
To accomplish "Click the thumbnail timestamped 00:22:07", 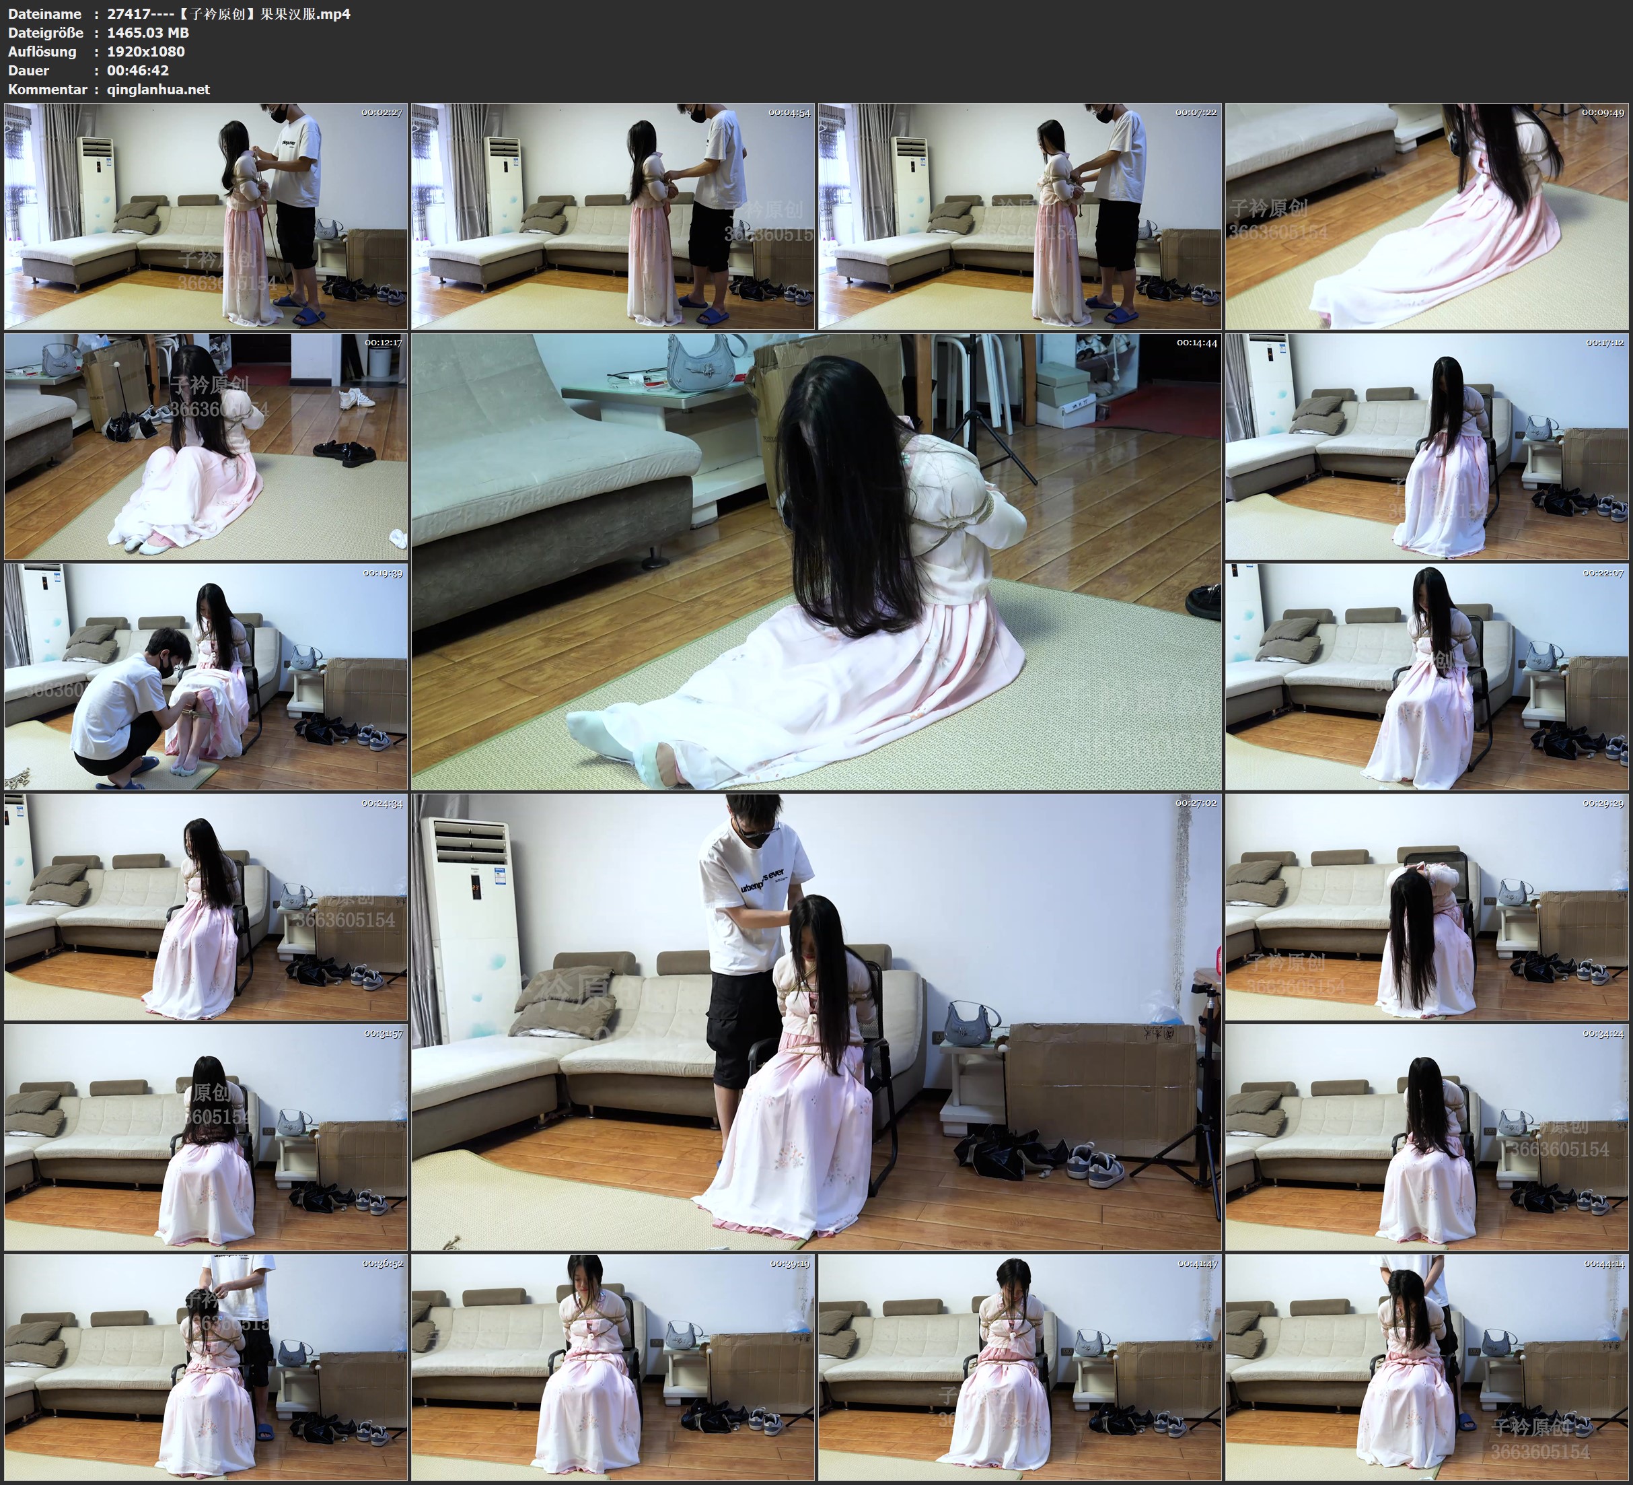I will click(x=1427, y=677).
